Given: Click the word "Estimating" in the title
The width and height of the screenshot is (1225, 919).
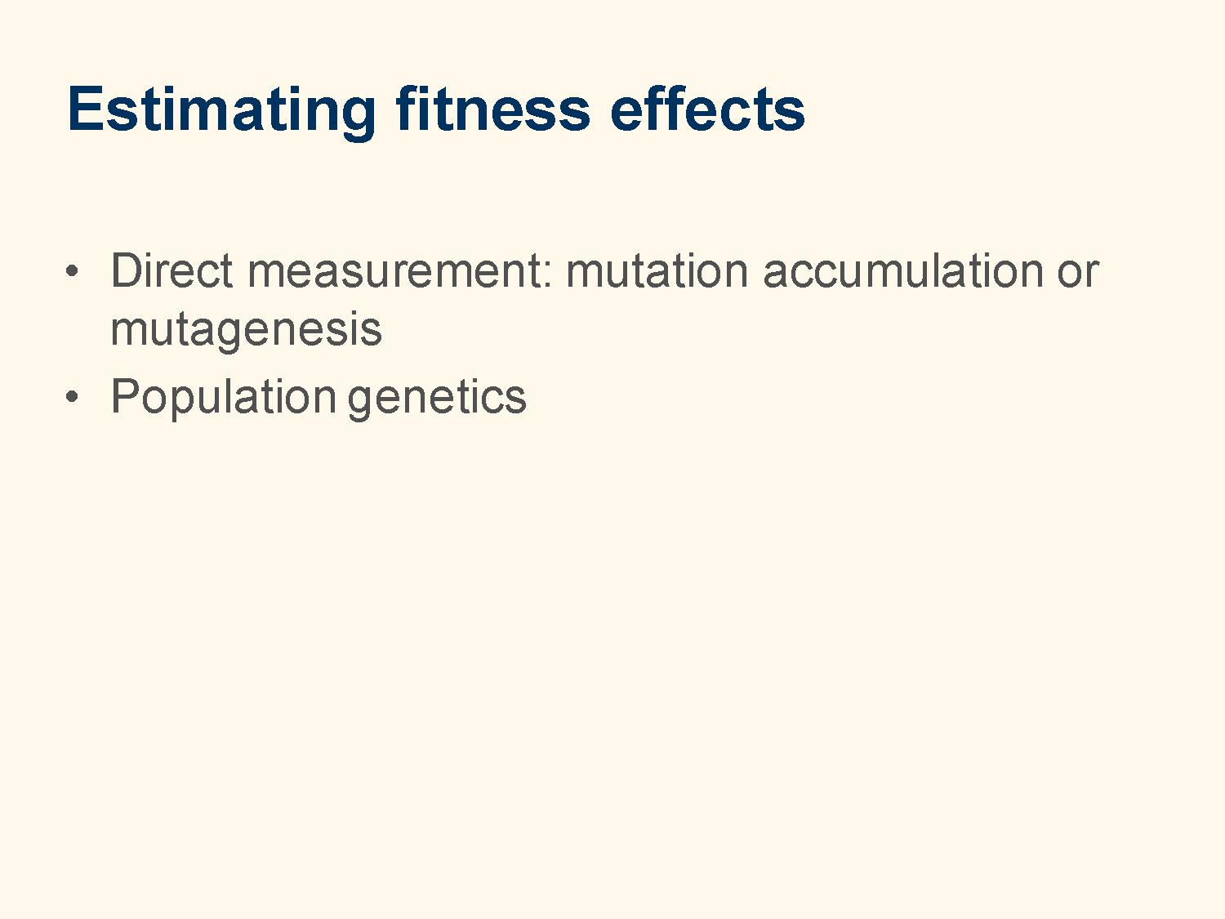Looking at the screenshot, I should pos(221,111).
